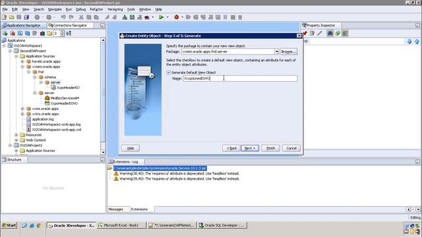The image size is (422, 237).
Task: Click the red pin icon in Property Inspector
Action: pos(305,34)
